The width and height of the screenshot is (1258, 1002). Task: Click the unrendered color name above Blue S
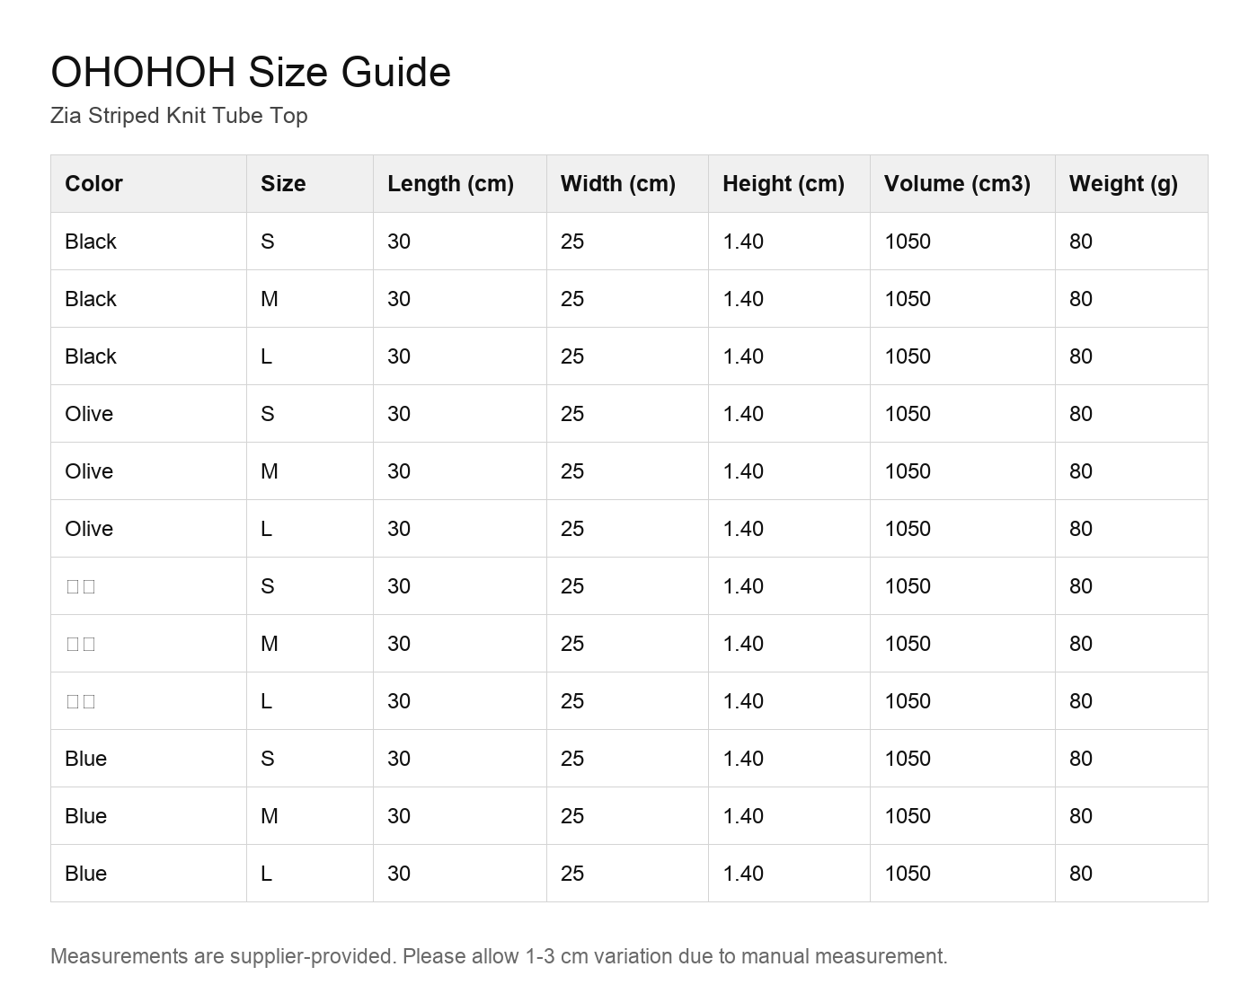tap(148, 701)
